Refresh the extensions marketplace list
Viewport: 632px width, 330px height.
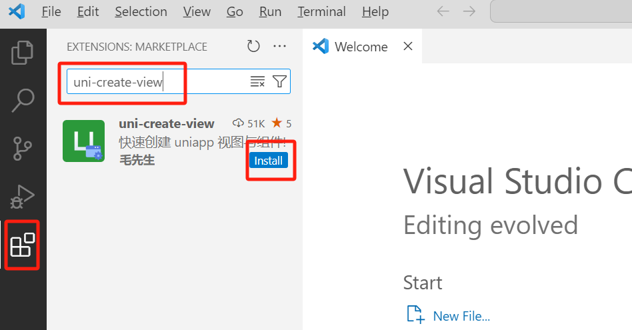[253, 47]
